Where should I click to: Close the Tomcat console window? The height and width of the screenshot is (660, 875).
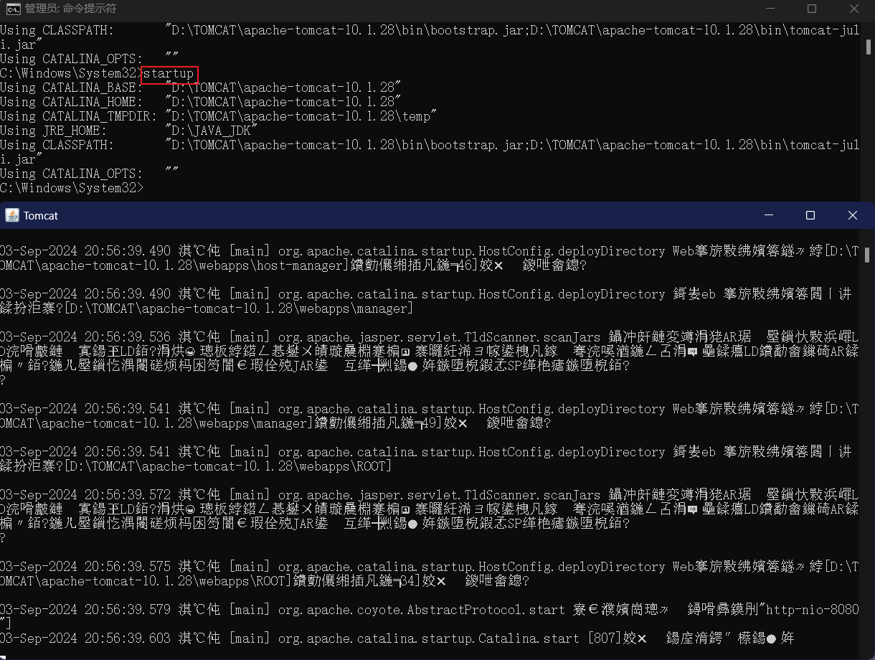(853, 215)
